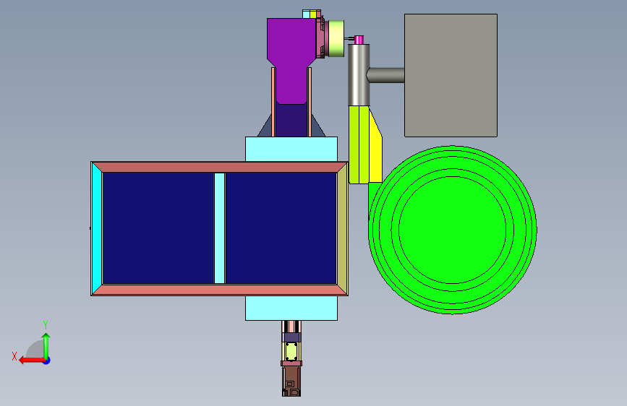Viewport: 627px width, 406px height.
Task: Click the green Y axis label
Action: point(46,325)
